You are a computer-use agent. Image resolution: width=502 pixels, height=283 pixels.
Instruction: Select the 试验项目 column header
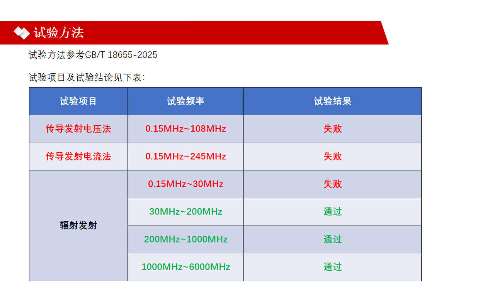[78, 101]
